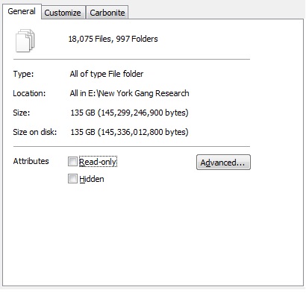Screen dimensions: 306x293
Task: Tick the Read-only checkbox box
Action: pos(72,162)
